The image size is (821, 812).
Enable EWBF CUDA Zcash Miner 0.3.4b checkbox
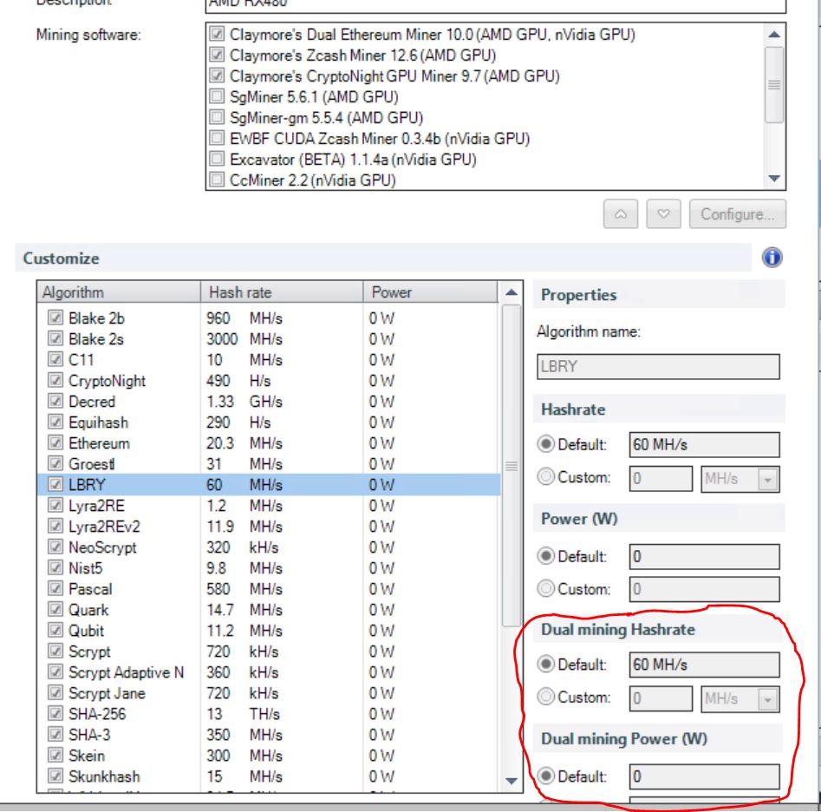pyautogui.click(x=216, y=138)
